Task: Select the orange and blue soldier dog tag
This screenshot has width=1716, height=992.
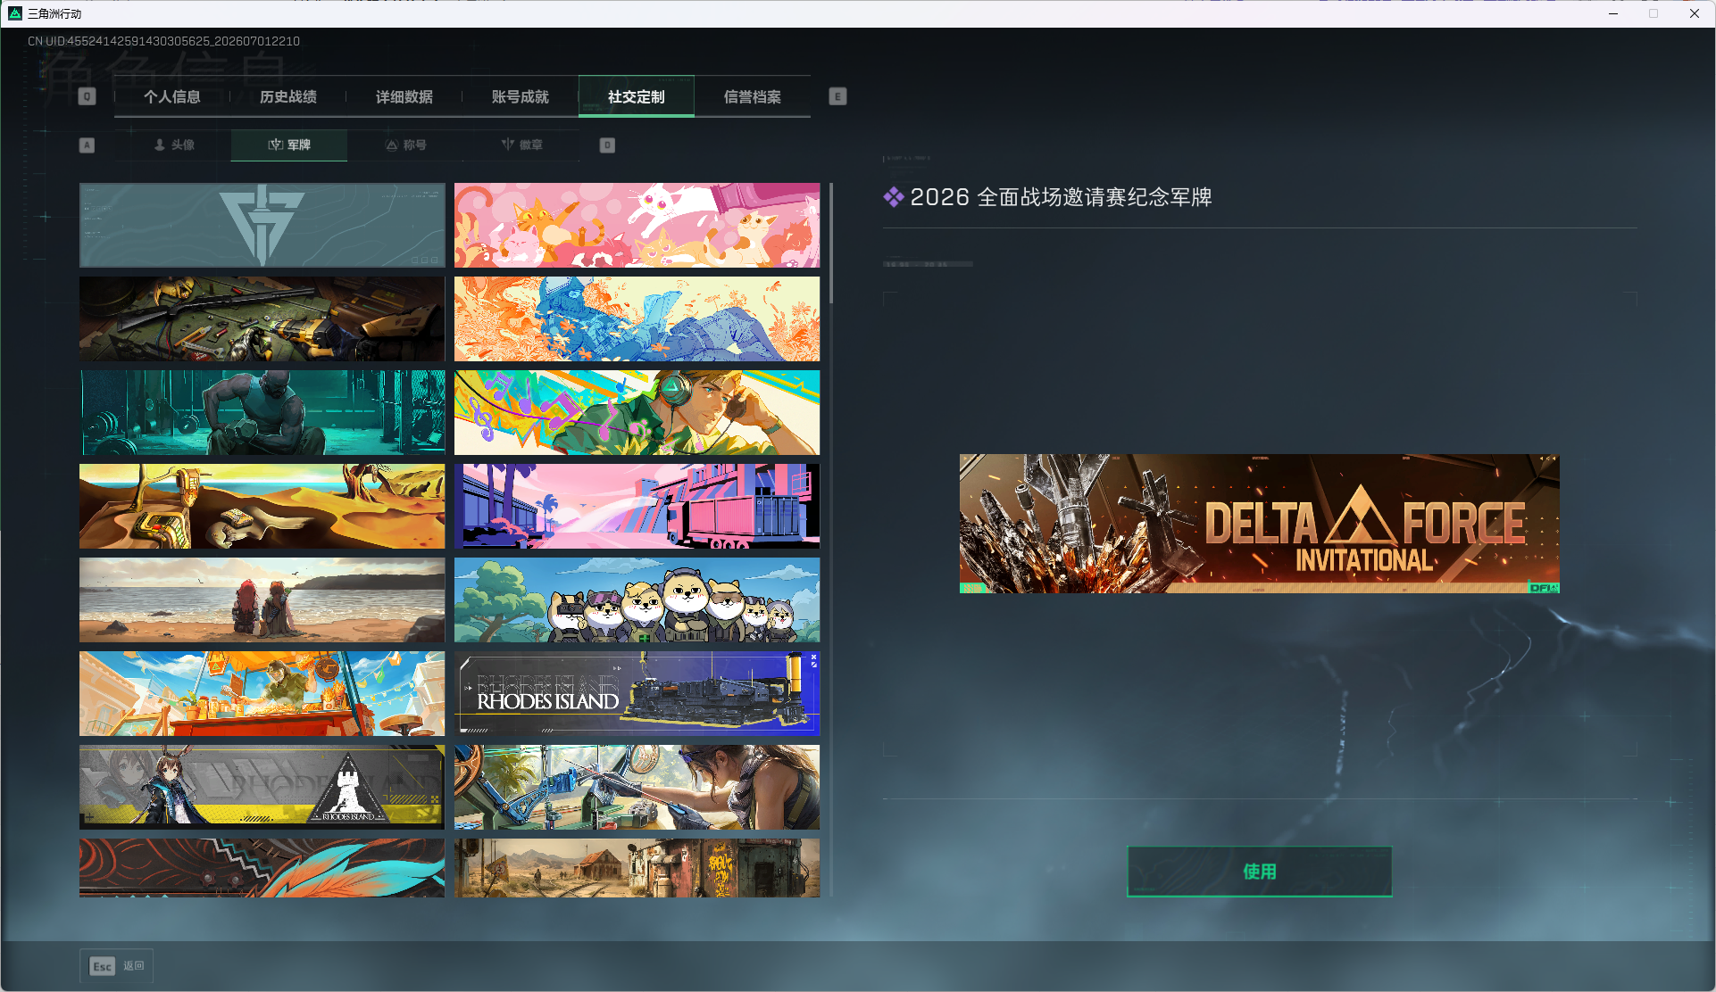Action: coord(637,318)
